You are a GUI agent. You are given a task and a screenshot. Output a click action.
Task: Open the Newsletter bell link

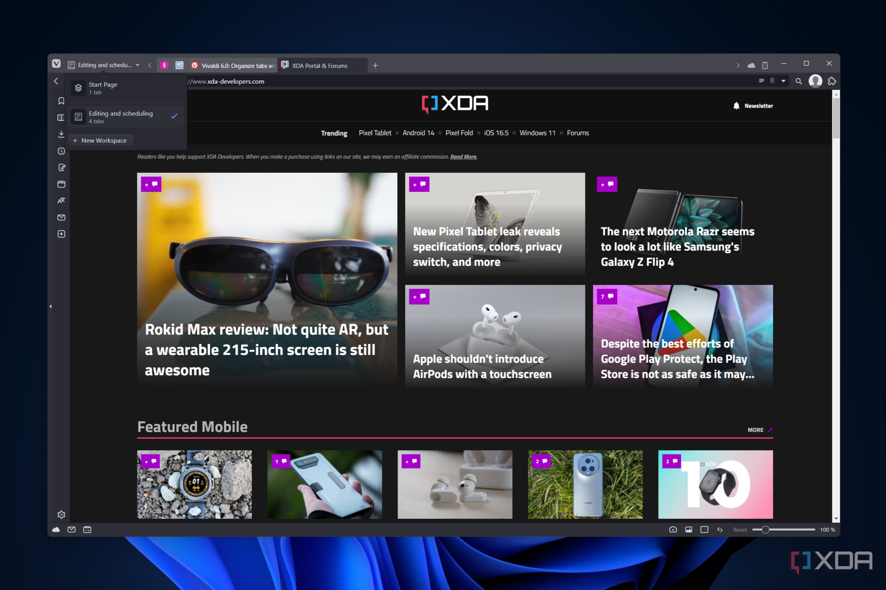click(x=753, y=106)
